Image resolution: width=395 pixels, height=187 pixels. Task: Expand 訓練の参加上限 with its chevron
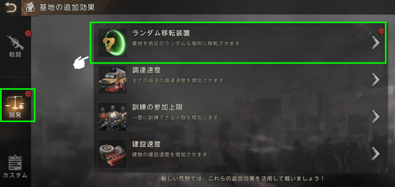[375, 117]
